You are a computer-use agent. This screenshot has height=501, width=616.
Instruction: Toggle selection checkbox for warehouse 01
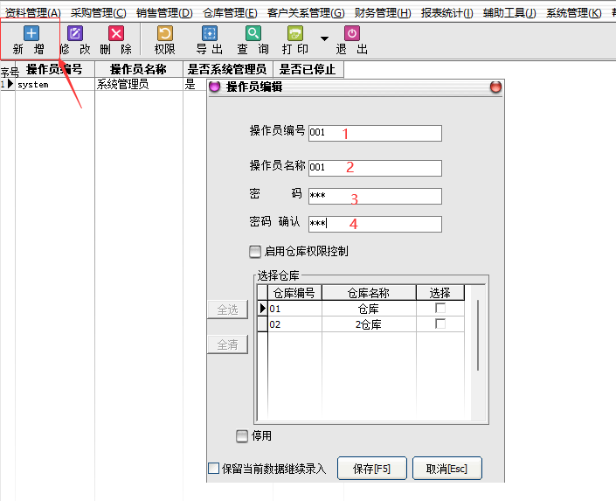(440, 309)
